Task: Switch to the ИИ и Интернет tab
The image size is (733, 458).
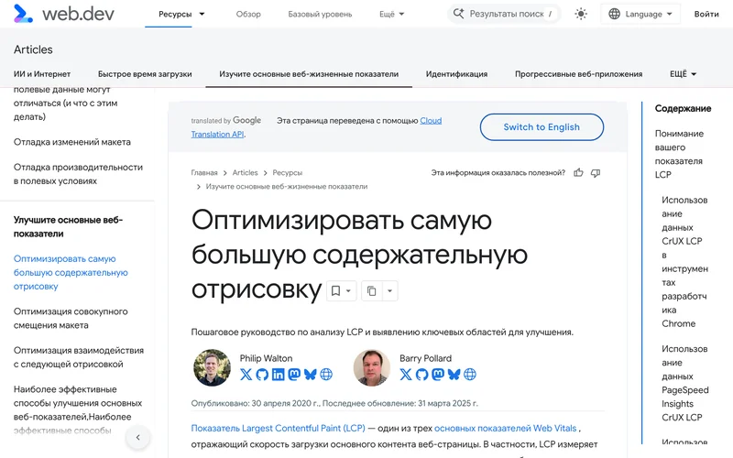Action: (42, 74)
